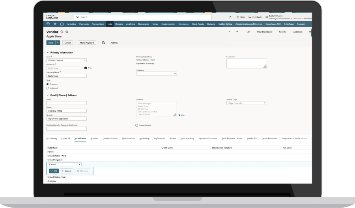Click the global search magnifier icon
The image size is (355, 208).
(78, 17)
